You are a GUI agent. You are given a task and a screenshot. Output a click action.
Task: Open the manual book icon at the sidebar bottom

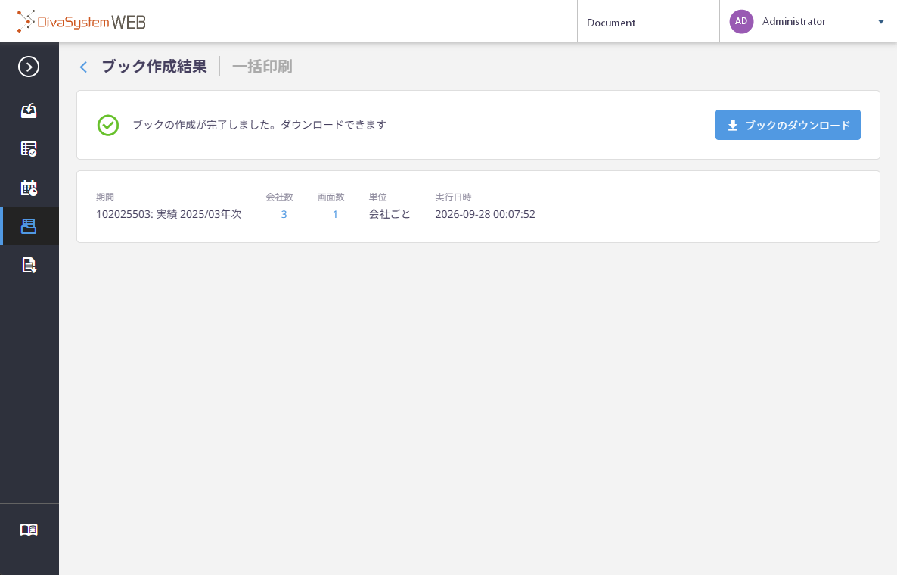(29, 530)
